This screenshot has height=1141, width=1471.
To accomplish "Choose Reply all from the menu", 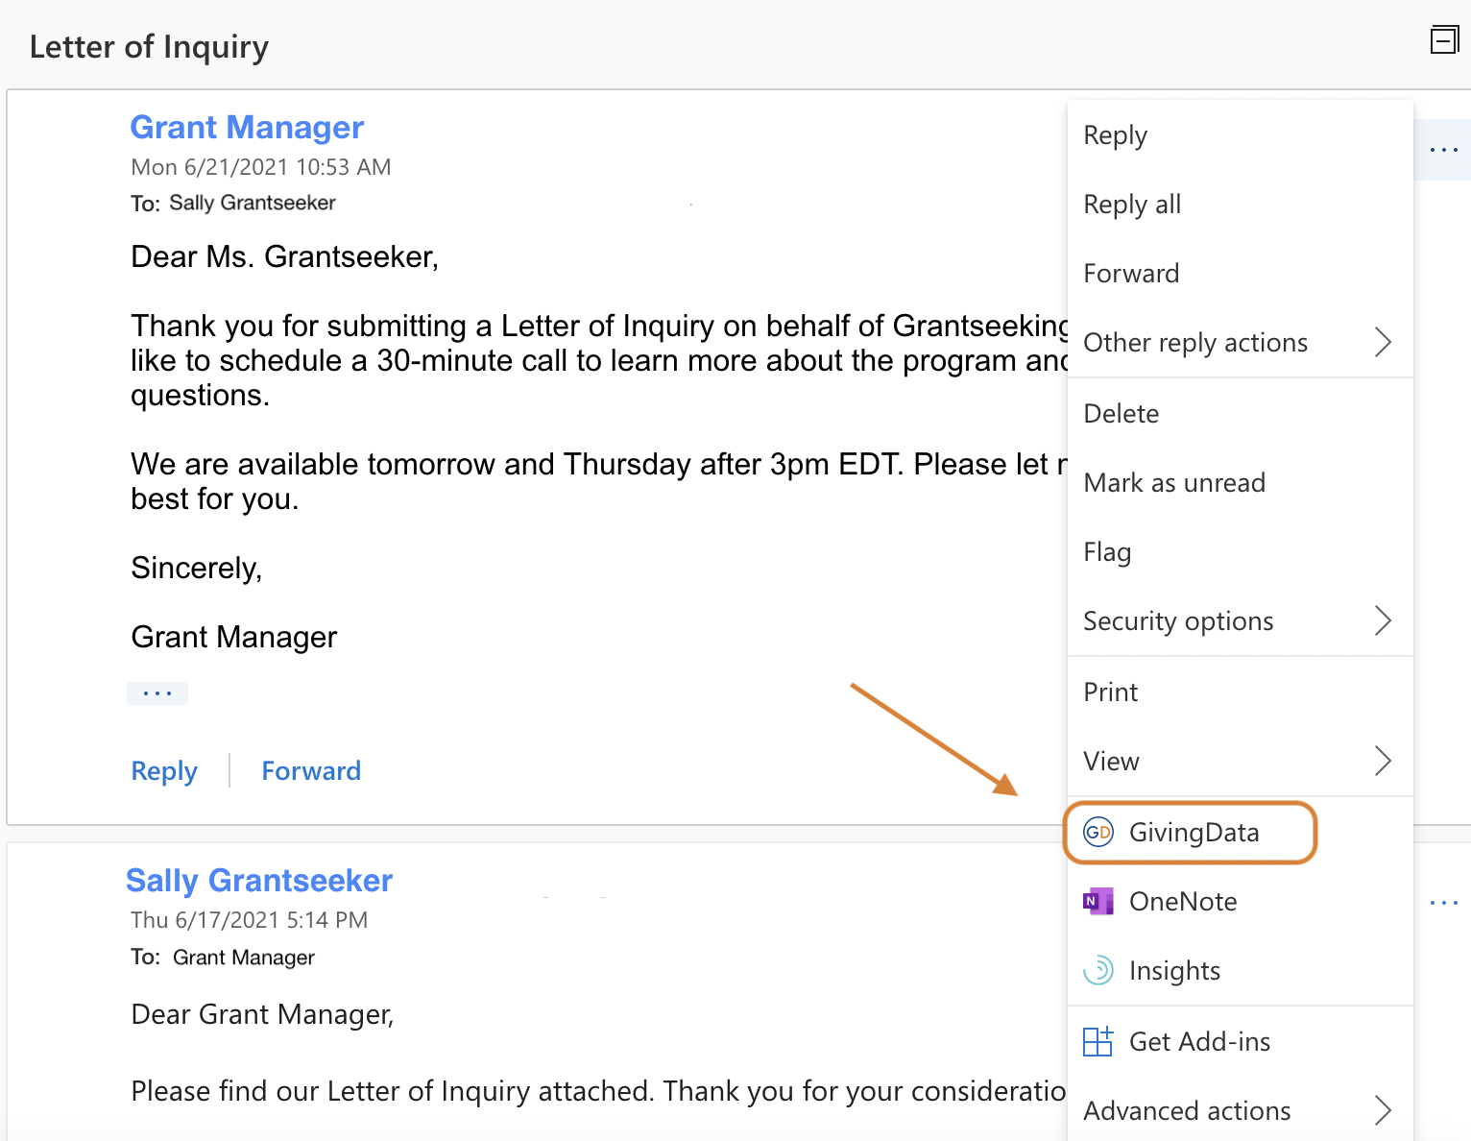I will coord(1240,204).
